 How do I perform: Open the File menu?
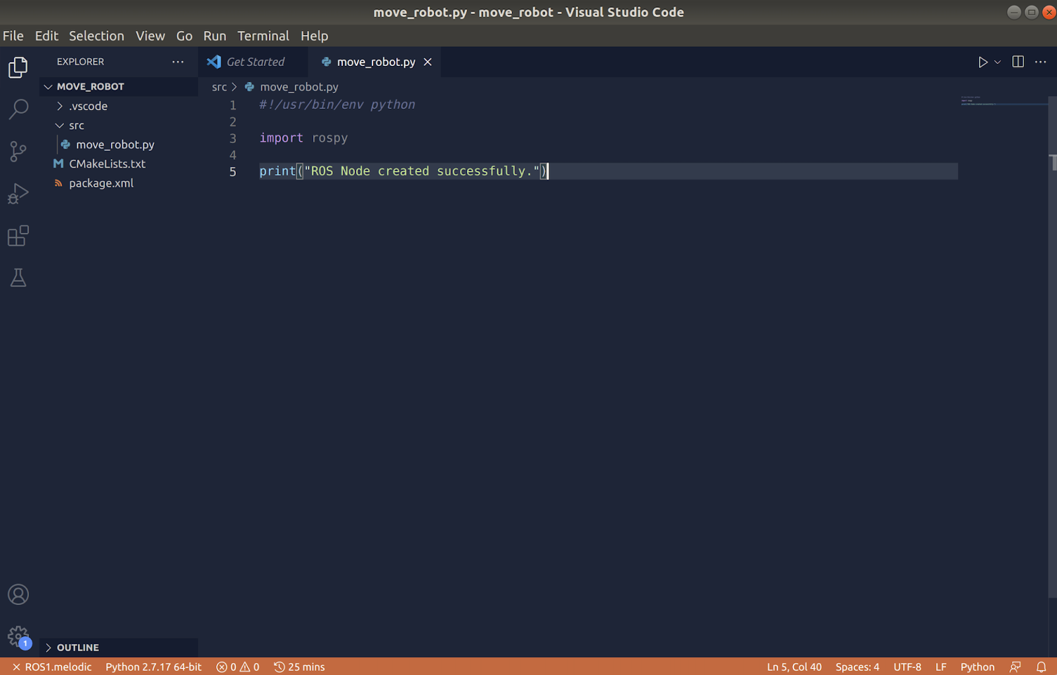[x=13, y=36]
